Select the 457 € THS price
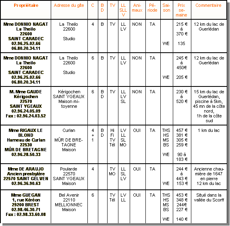Screen dimensions: 230x226 (x=182, y=130)
